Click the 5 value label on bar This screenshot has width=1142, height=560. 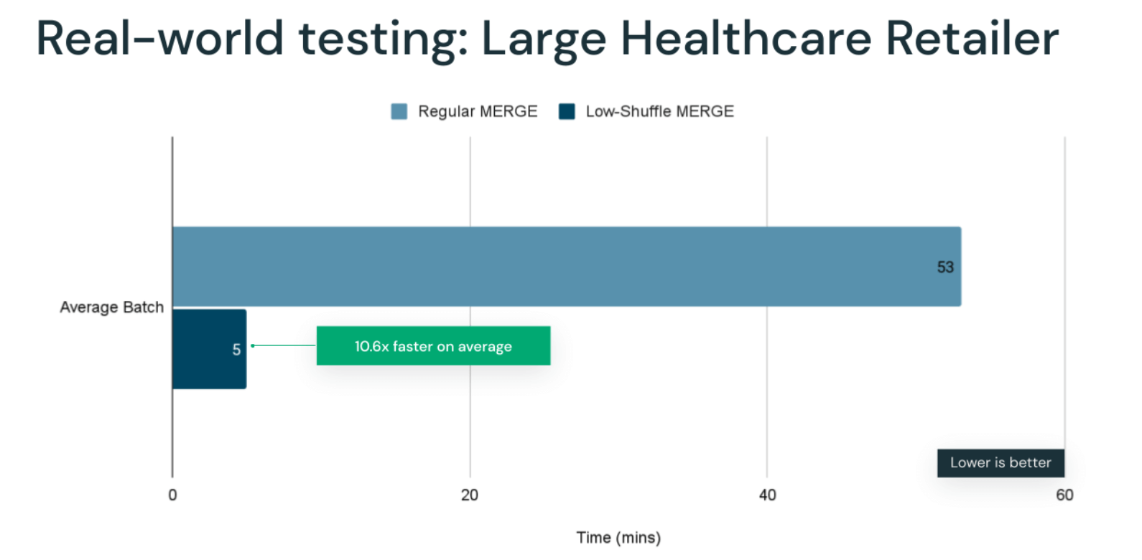(x=236, y=350)
